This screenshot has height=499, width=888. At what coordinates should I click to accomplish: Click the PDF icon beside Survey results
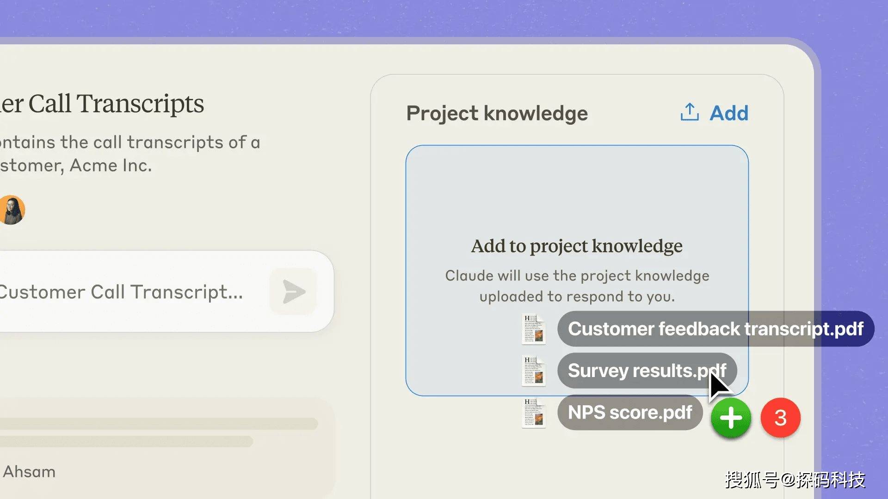point(534,371)
